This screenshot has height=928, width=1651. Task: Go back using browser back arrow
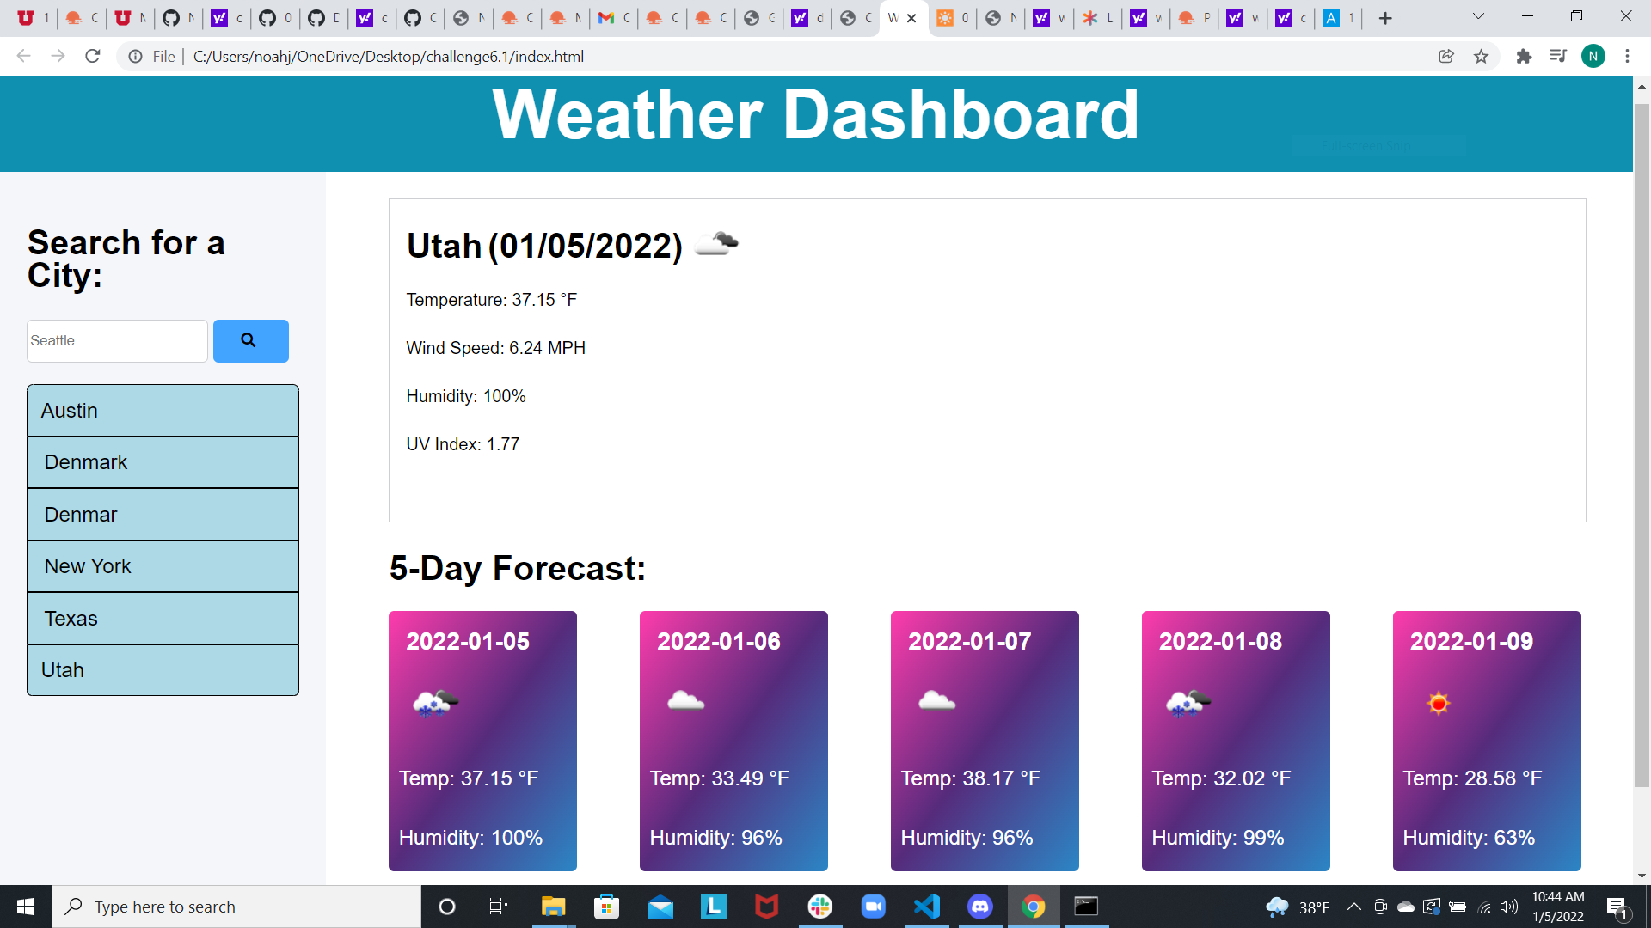pos(23,56)
